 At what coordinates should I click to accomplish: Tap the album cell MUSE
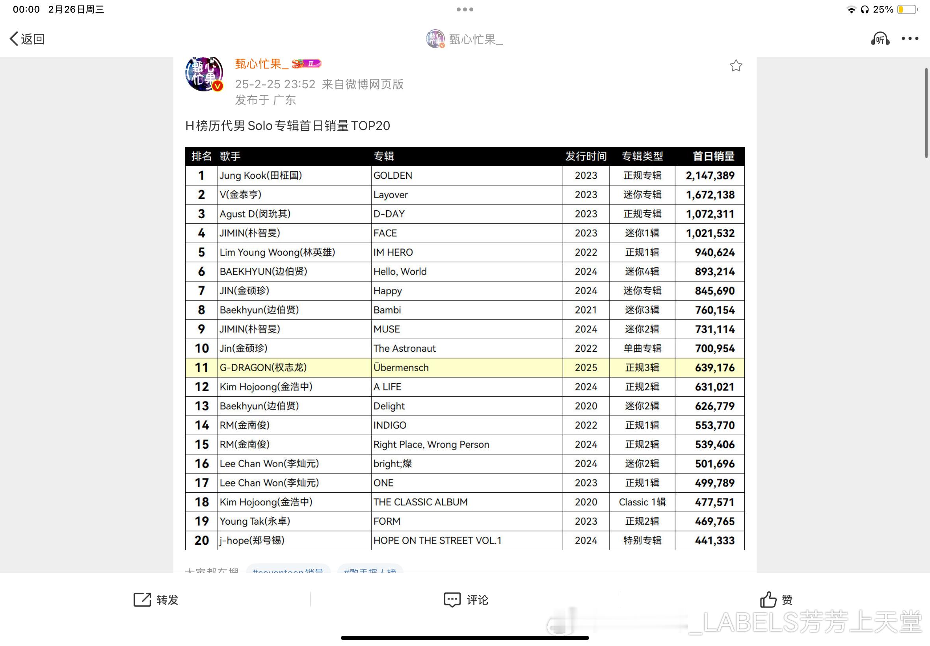click(467, 329)
